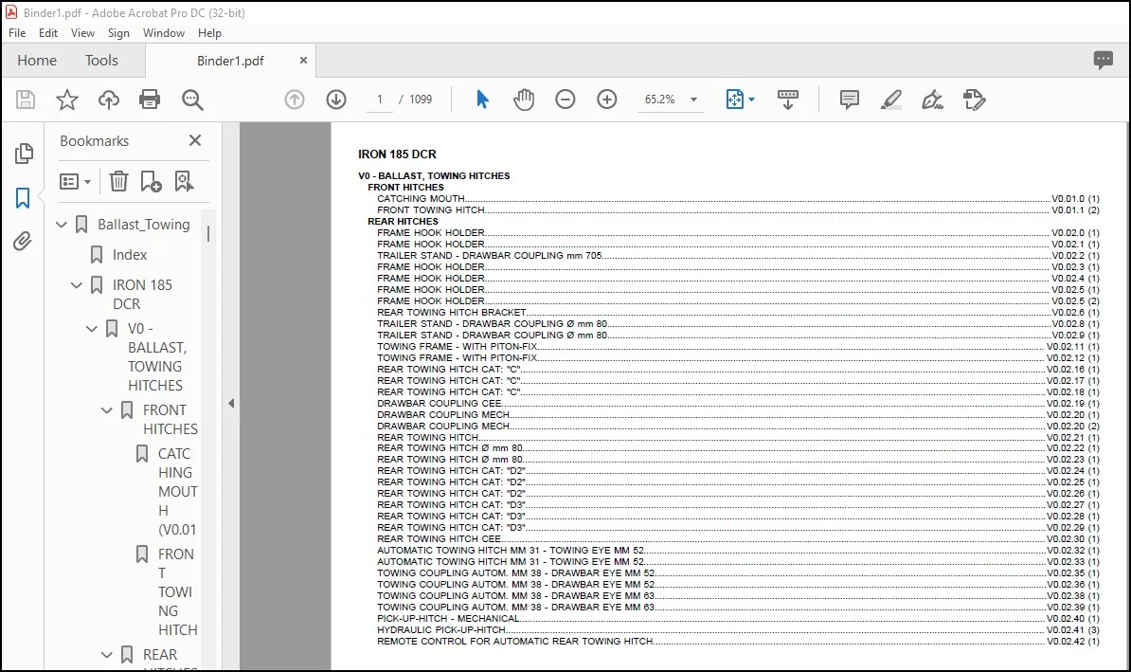Click TRAILER STAND - DRAWBAR COUPLING mm 705 entry
This screenshot has width=1131, height=672.
(x=738, y=256)
